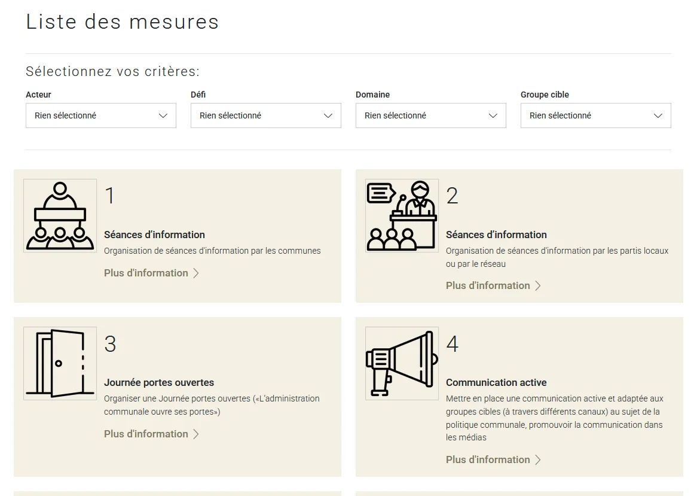Click the megaphone icon for Communication active

click(x=401, y=363)
